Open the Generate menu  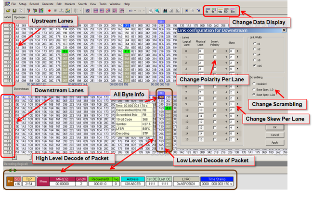coord(48,4)
